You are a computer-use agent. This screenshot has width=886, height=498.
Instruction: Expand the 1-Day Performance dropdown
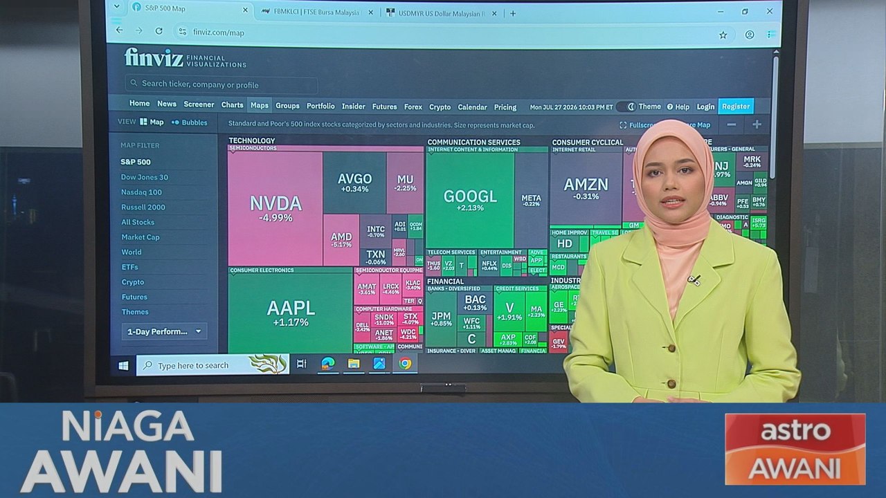[164, 331]
